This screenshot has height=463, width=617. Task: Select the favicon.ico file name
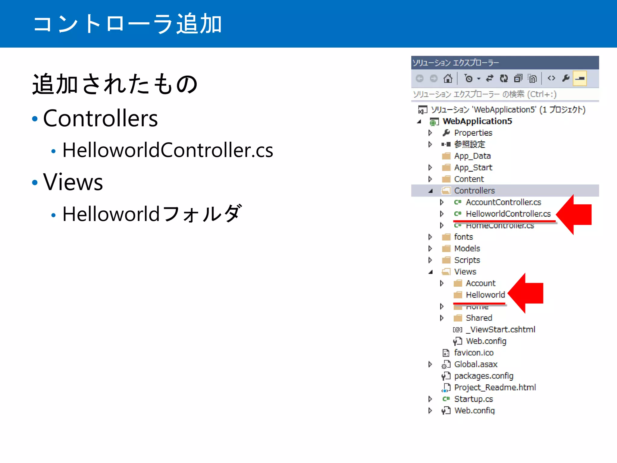point(474,353)
